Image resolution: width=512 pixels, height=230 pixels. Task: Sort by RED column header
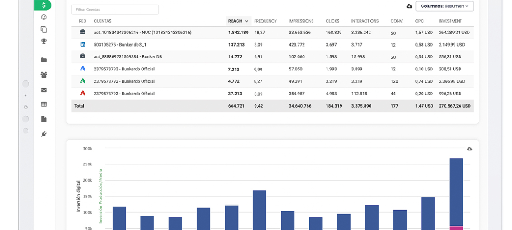click(83, 21)
